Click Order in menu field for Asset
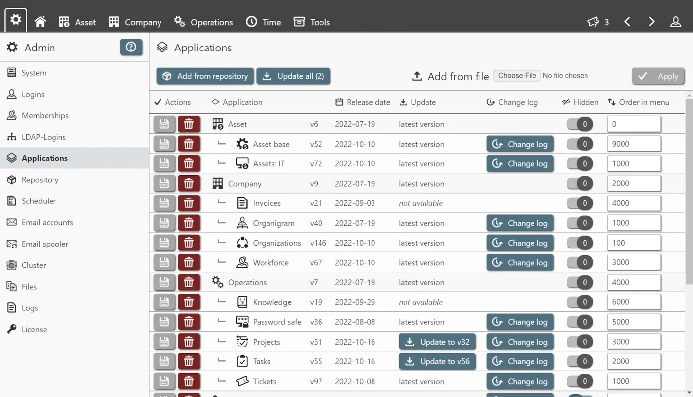The width and height of the screenshot is (693, 397). coord(634,124)
